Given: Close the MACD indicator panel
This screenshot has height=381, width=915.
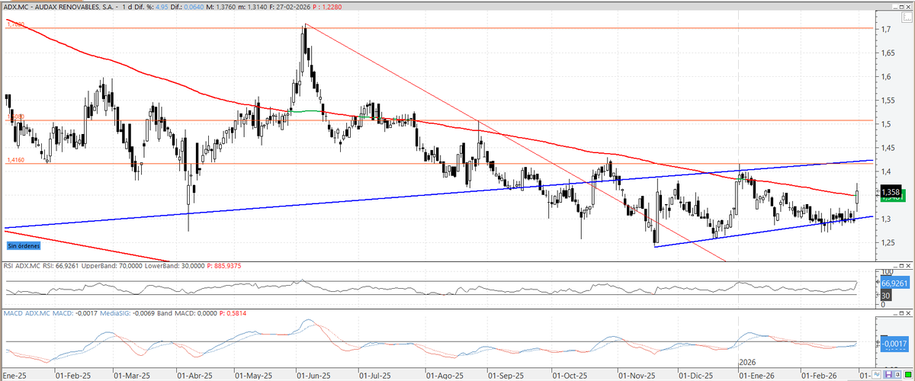Looking at the screenshot, I should (x=908, y=313).
